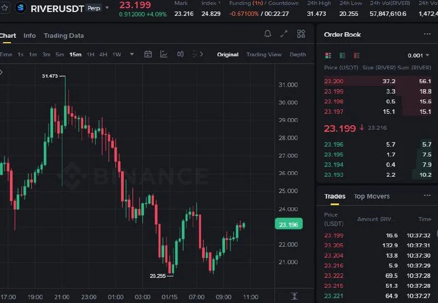This screenshot has width=438, height=303.
Task: Switch to the Top Movers tab
Action: (x=372, y=196)
